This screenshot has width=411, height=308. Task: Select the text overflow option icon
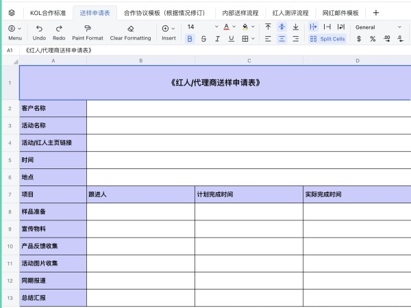point(313,27)
